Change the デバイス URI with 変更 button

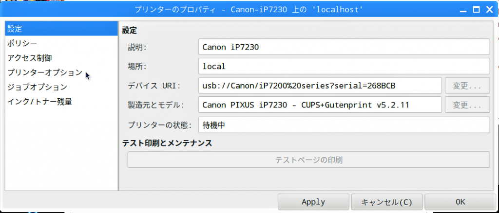point(467,86)
